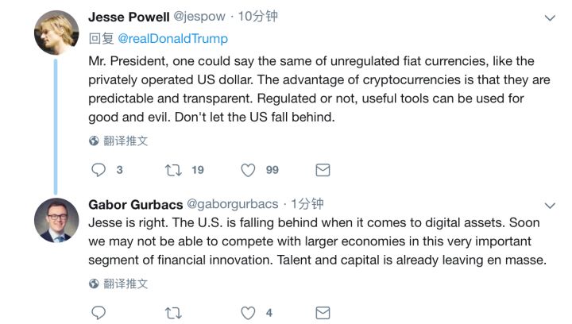Send Jesse Powell's tweet via direct message
The image size is (572, 324).
pos(323,170)
